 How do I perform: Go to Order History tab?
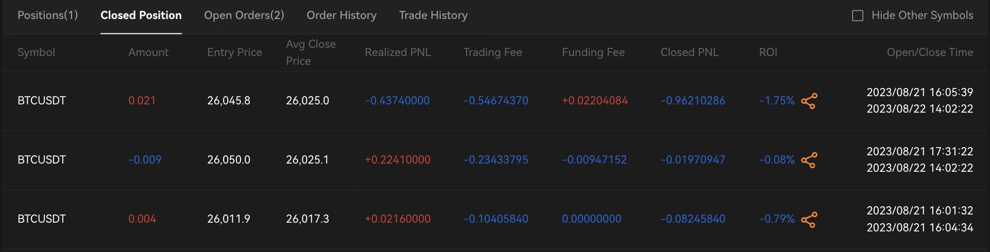pyautogui.click(x=342, y=15)
